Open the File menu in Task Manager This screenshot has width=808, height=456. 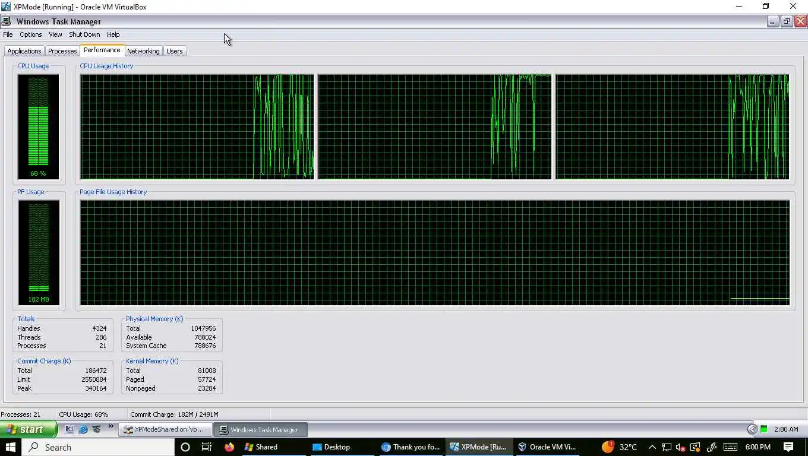coord(8,34)
